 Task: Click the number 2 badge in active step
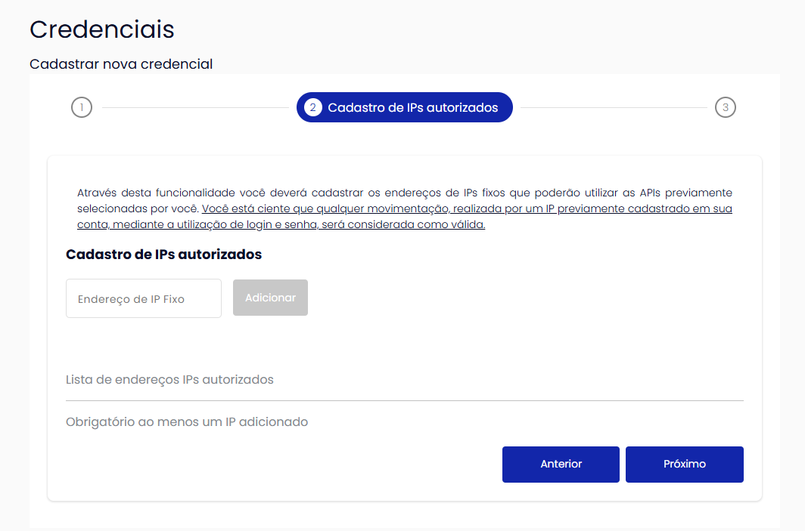(312, 107)
